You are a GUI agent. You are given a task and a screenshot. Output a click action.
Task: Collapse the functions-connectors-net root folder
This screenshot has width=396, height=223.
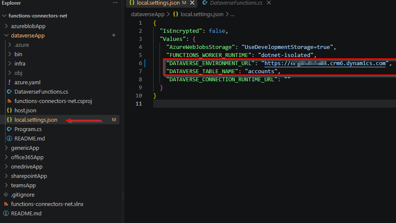pyautogui.click(x=4, y=16)
